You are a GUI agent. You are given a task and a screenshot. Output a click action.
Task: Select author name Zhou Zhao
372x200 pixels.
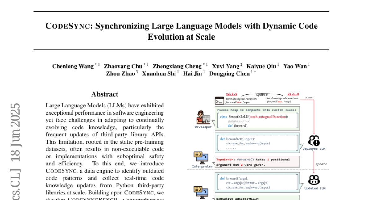pyautogui.click(x=120, y=74)
